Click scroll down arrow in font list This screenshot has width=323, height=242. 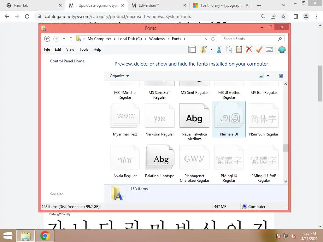click(285, 181)
